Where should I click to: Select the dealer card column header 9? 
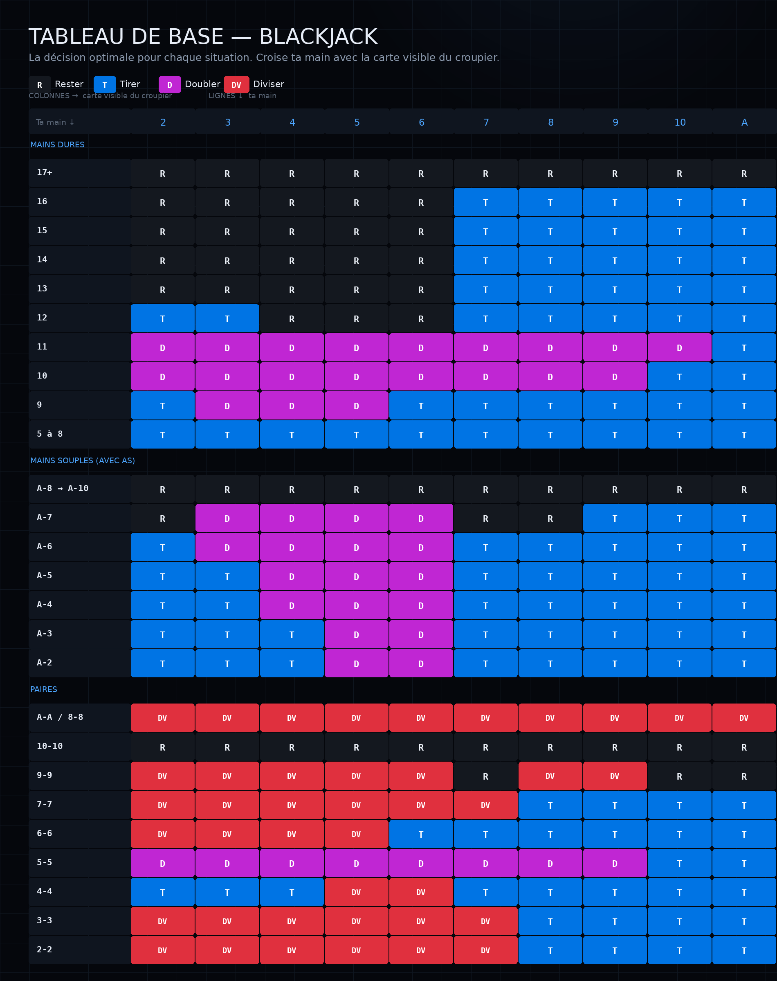(615, 122)
